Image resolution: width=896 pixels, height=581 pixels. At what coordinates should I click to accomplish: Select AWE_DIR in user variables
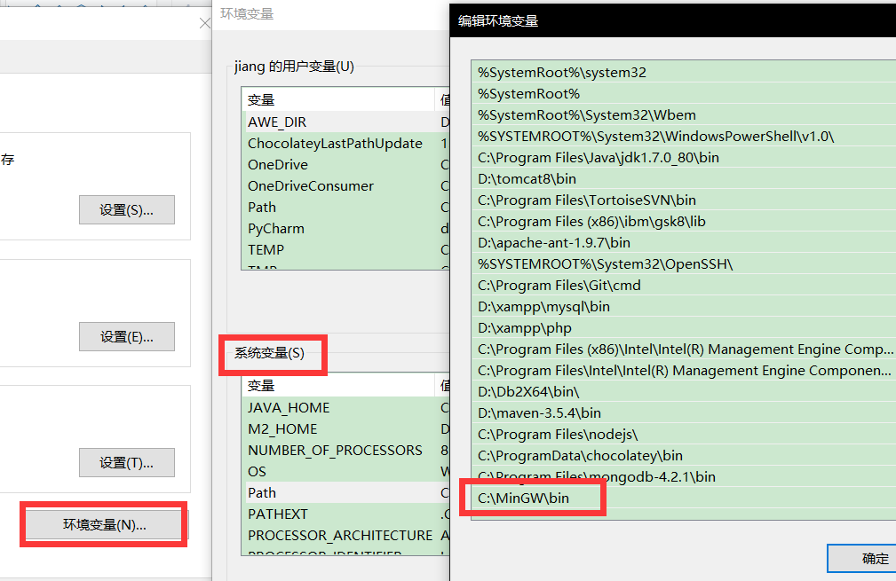[x=345, y=122]
